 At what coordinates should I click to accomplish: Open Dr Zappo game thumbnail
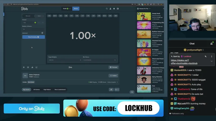pos(144,52)
